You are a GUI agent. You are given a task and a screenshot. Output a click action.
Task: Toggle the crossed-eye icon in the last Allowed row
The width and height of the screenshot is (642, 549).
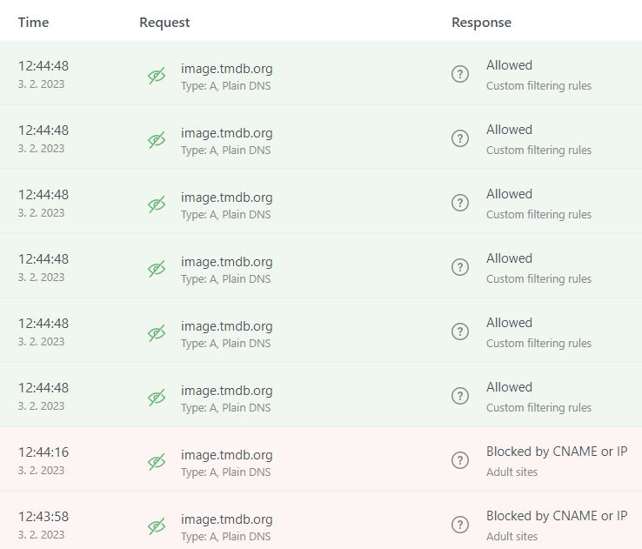click(x=157, y=398)
